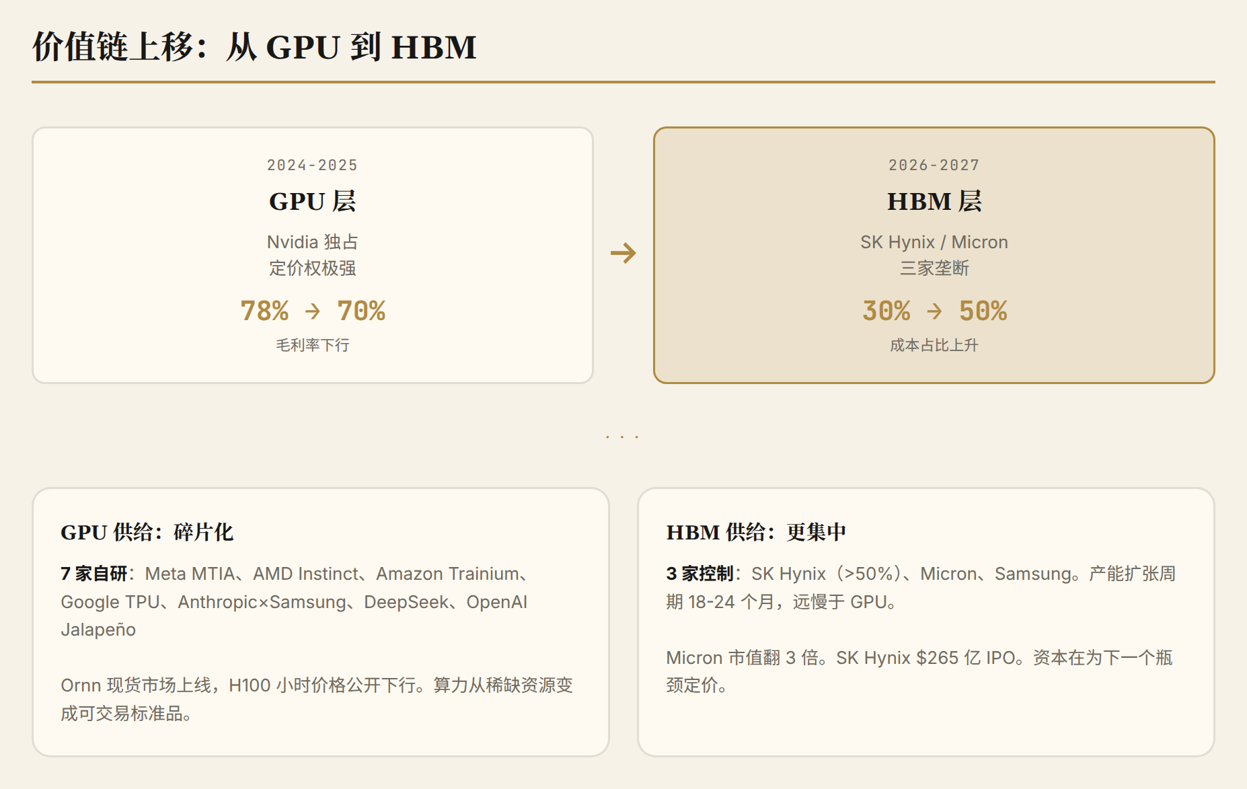
Task: Click the HBM 供给：更集中 heading
Action: coord(756,532)
